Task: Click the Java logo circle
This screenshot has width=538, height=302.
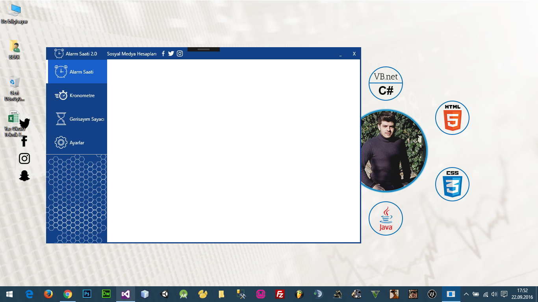Action: pos(386,219)
